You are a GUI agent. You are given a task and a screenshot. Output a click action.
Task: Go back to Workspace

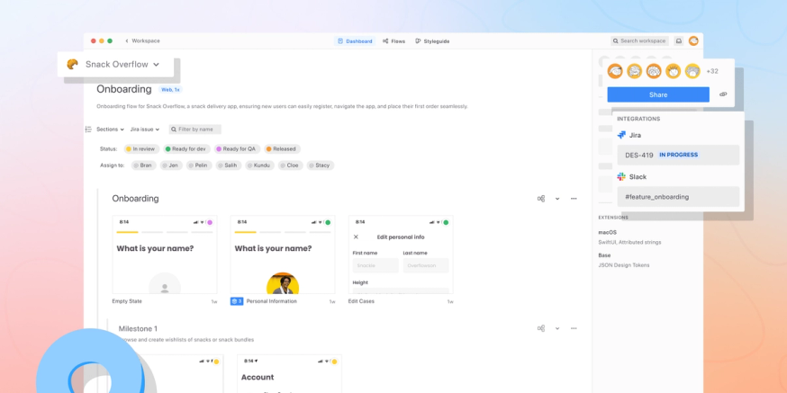point(142,41)
